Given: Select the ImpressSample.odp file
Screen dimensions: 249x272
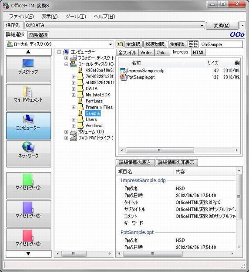Looking at the screenshot, I should (x=145, y=71).
